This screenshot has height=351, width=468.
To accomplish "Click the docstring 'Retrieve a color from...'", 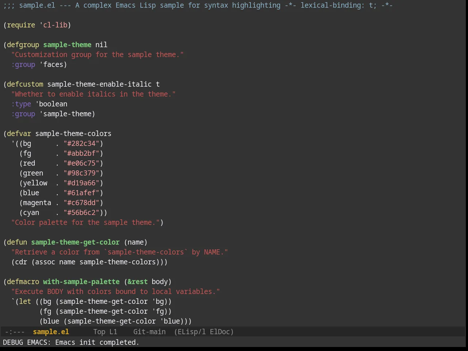I will pyautogui.click(x=120, y=252).
